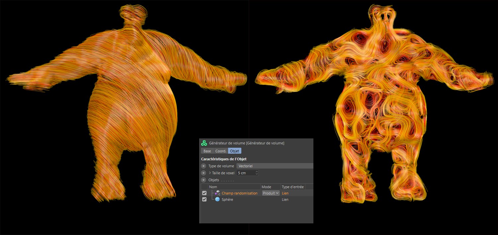Click into the 5 cm voxel size field
This screenshot has width=498, height=235.
[245, 173]
